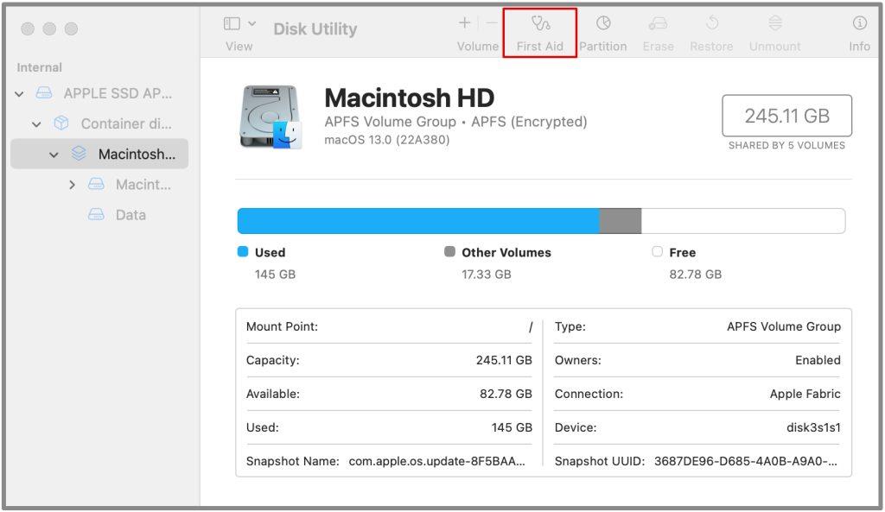Click the Macintosh HD drive image

point(271,117)
